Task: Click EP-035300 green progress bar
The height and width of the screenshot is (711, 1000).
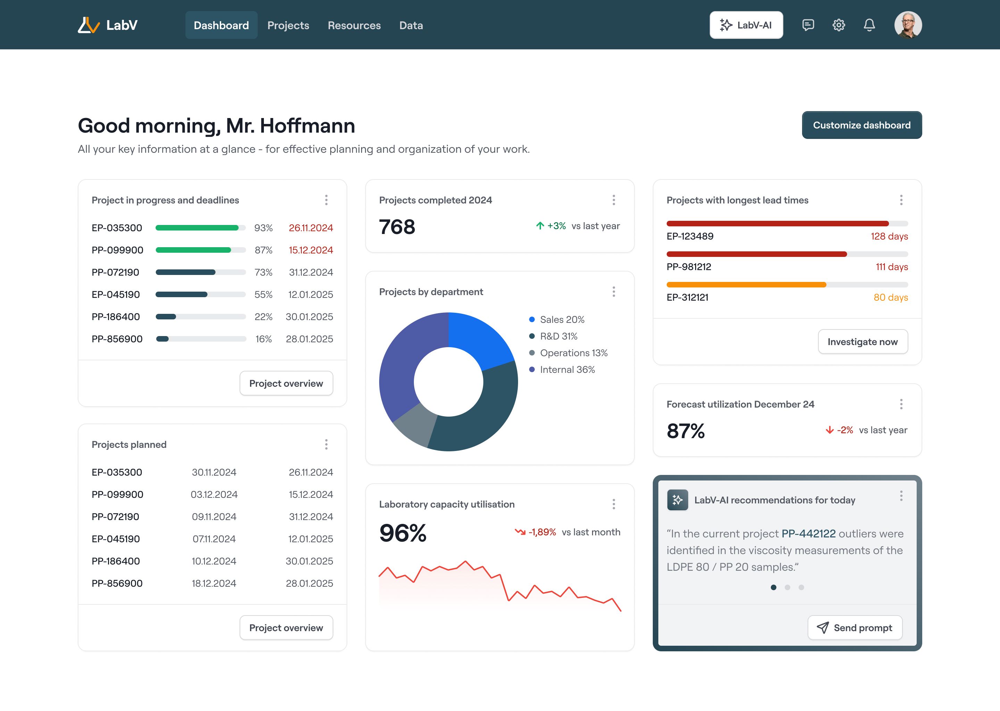Action: 197,228
